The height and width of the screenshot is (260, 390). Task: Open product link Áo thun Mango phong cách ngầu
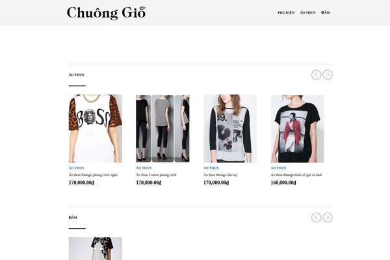coord(93,175)
